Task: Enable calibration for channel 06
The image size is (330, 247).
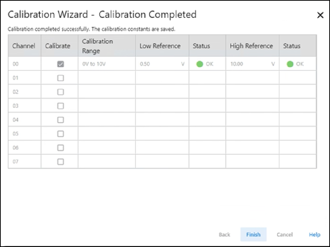Action: (61, 147)
